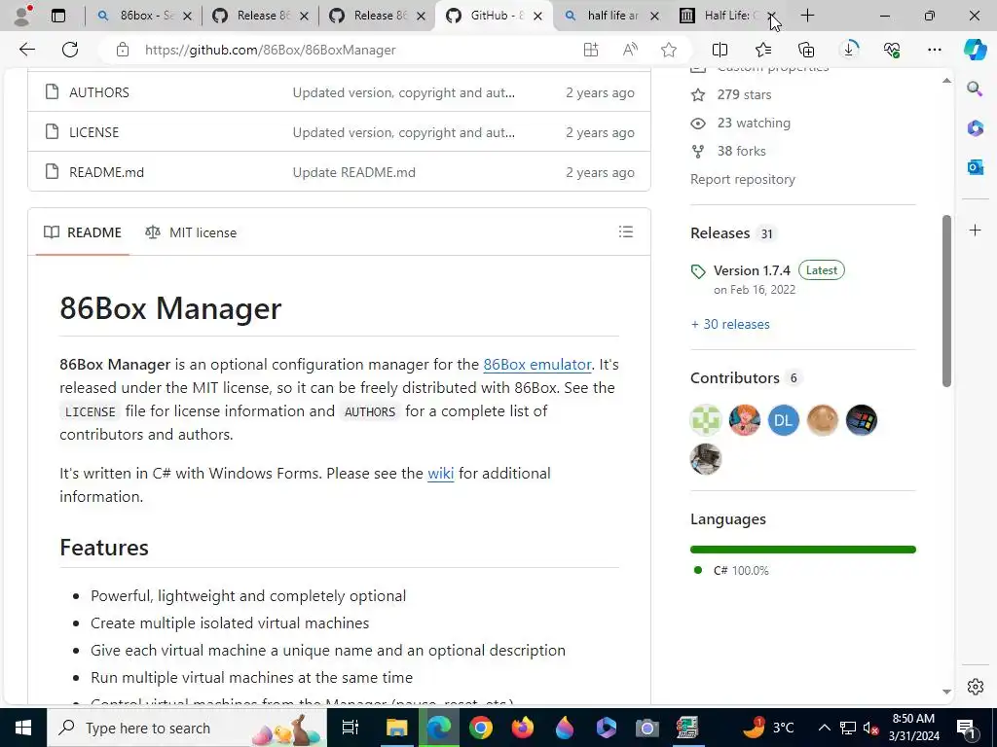
Task: Open Microsoft 365 sidebar icon
Action: pos(975,128)
